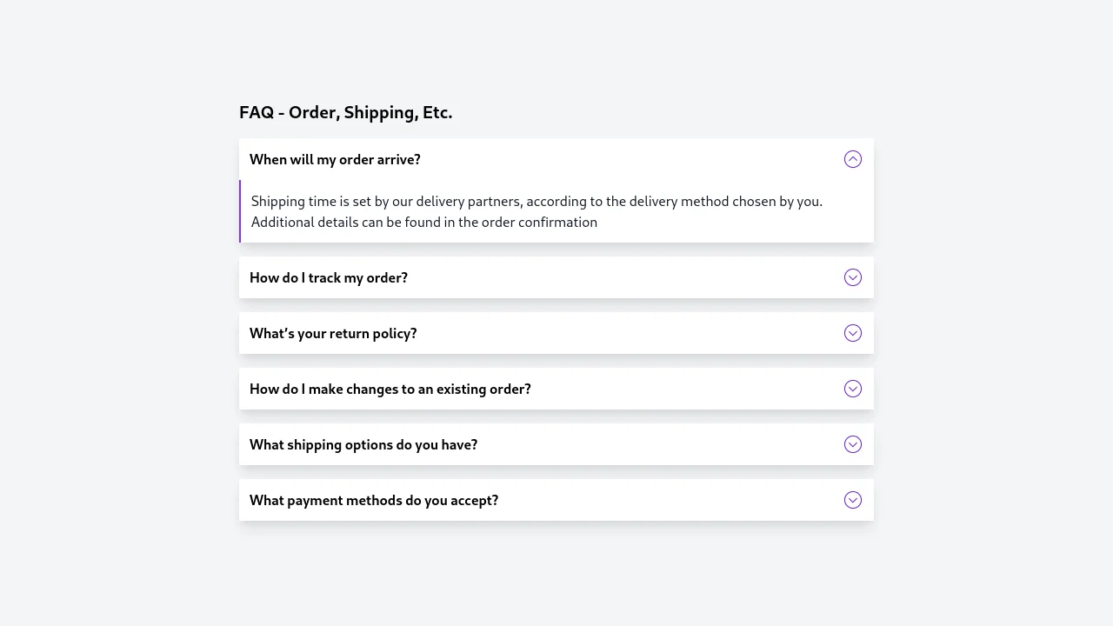1113x626 pixels.
Task: Click the circled chevron beside shipping options question
Action: (852, 444)
